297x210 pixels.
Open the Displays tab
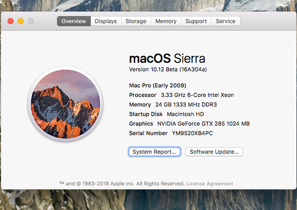click(106, 21)
